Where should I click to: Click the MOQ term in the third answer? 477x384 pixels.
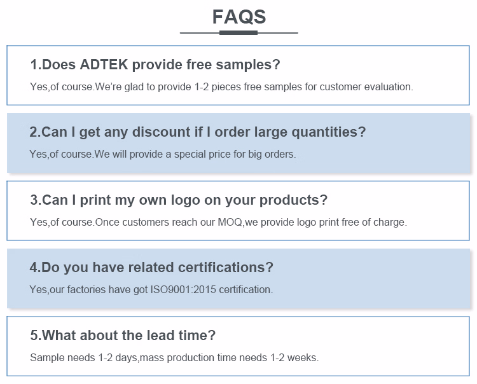click(228, 222)
